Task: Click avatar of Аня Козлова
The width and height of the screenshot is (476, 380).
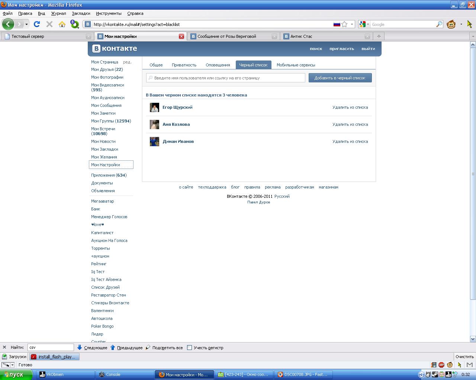Action: coord(154,124)
